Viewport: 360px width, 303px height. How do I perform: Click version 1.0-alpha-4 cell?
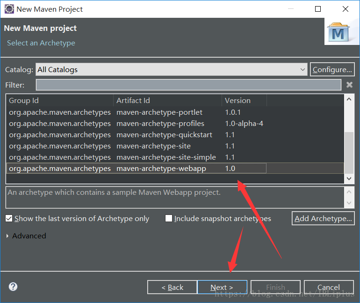click(x=244, y=124)
